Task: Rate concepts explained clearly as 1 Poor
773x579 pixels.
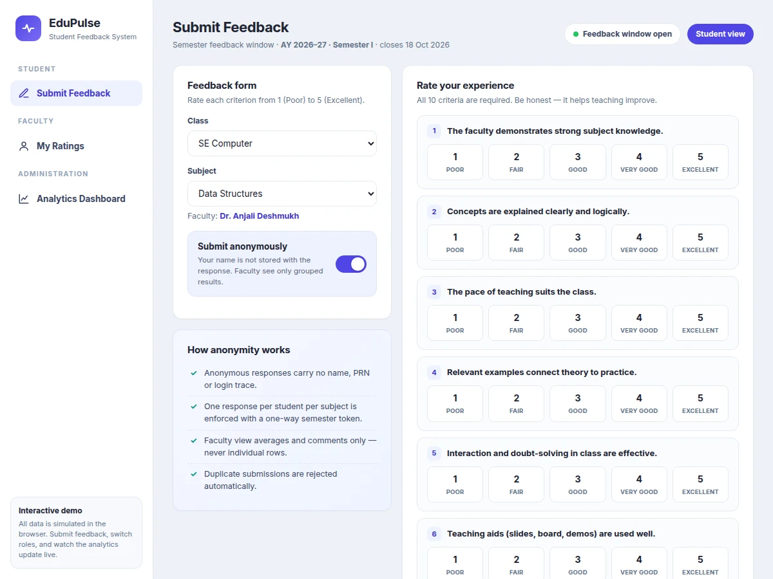Action: (x=455, y=243)
